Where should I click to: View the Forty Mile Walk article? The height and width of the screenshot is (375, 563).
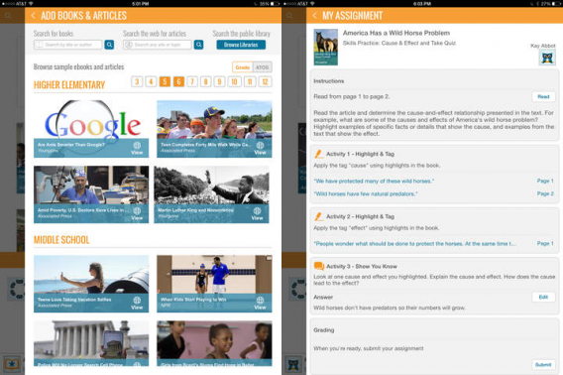[260, 148]
